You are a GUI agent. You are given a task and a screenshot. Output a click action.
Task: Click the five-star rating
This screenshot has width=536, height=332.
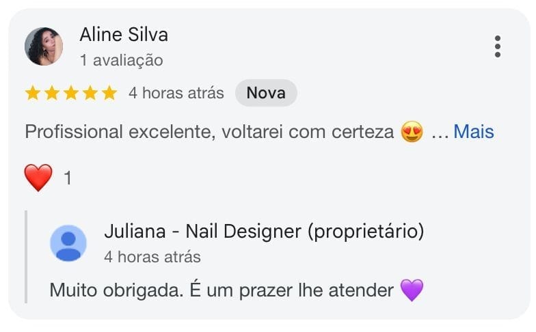pos(71,94)
